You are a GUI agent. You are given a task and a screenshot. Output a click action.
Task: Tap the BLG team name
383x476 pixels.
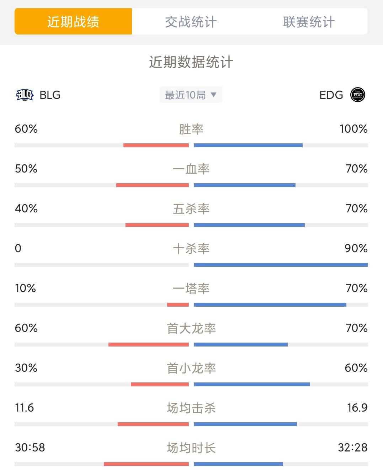[x=50, y=95]
